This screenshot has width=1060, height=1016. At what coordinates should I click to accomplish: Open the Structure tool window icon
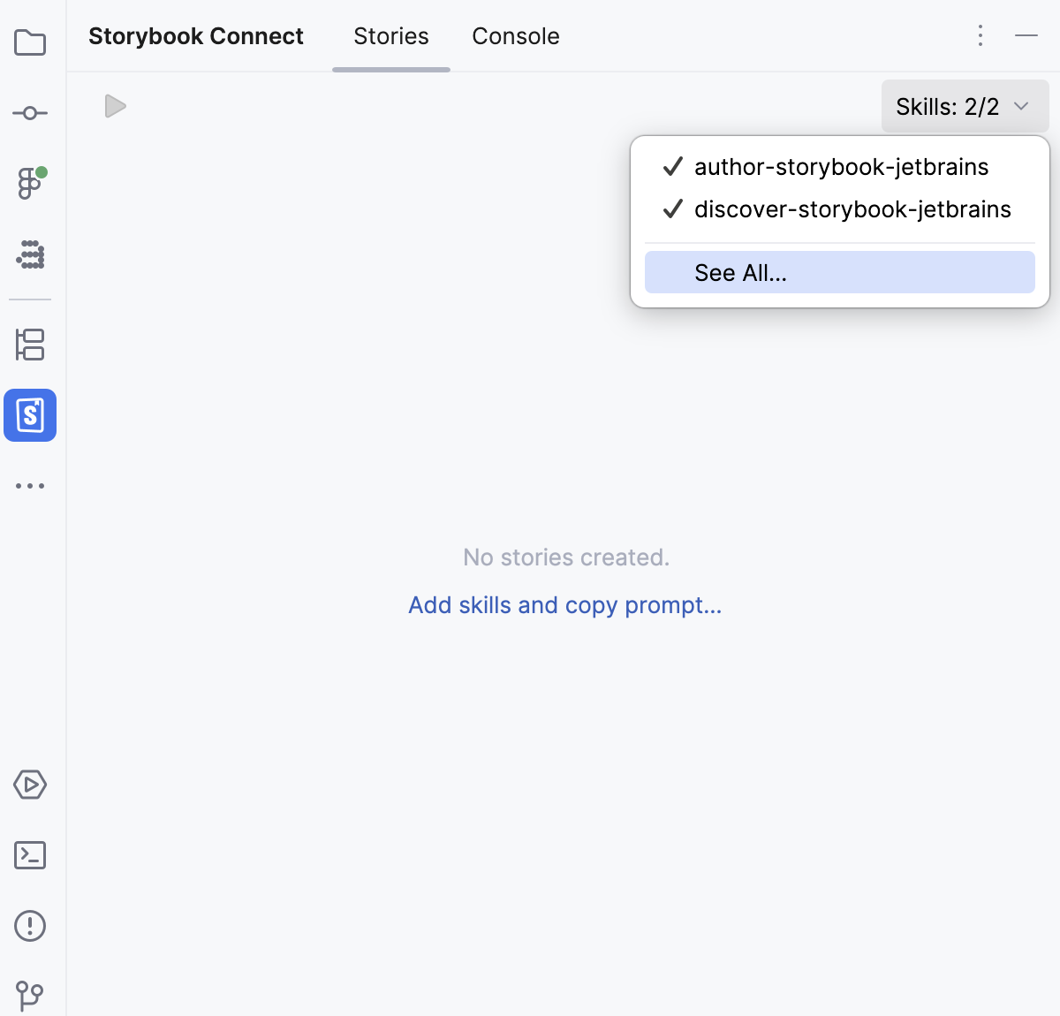(30, 345)
